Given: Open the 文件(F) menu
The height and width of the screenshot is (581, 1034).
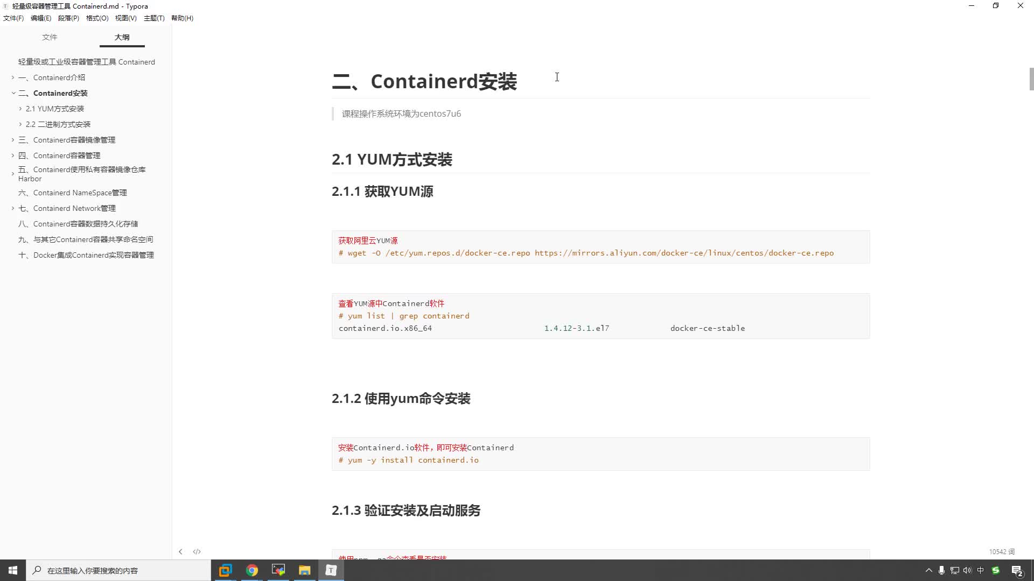Looking at the screenshot, I should tap(13, 18).
